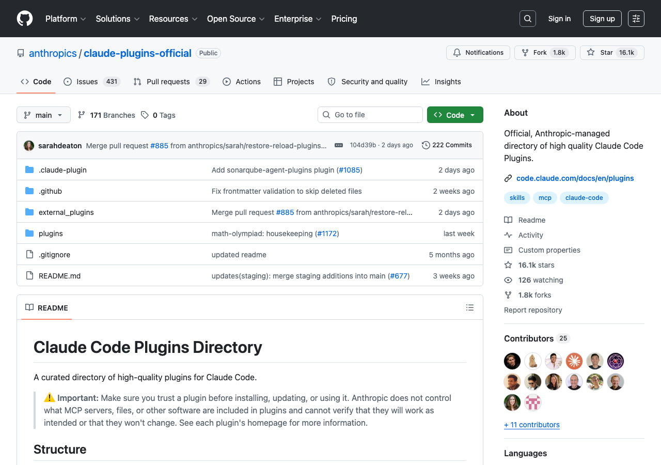Click first contributor avatar thumbnail
The width and height of the screenshot is (661, 465).
click(x=512, y=361)
